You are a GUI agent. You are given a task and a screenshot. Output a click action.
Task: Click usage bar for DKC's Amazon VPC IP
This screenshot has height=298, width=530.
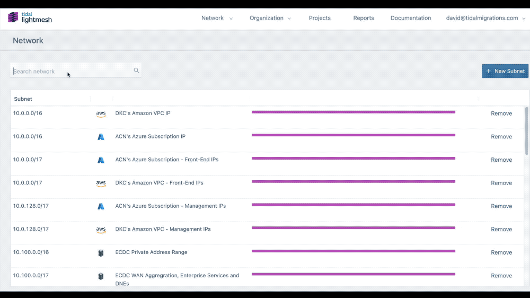coord(353,112)
